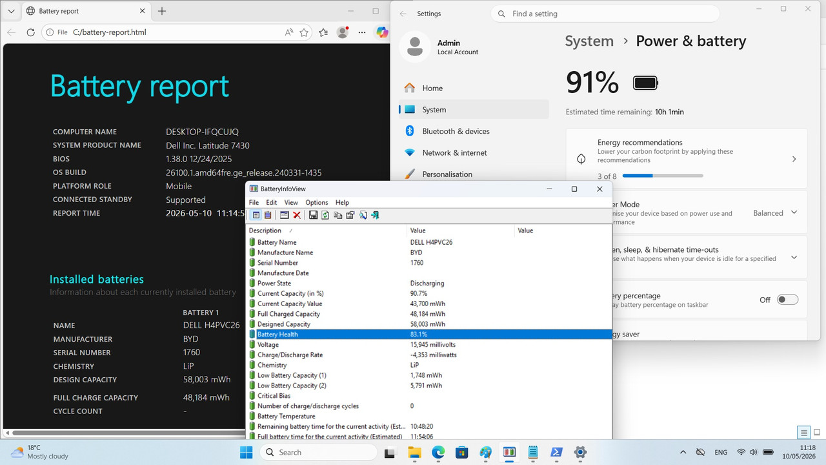Click the Refresh icon in BatteryInfoView toolbar

point(325,215)
